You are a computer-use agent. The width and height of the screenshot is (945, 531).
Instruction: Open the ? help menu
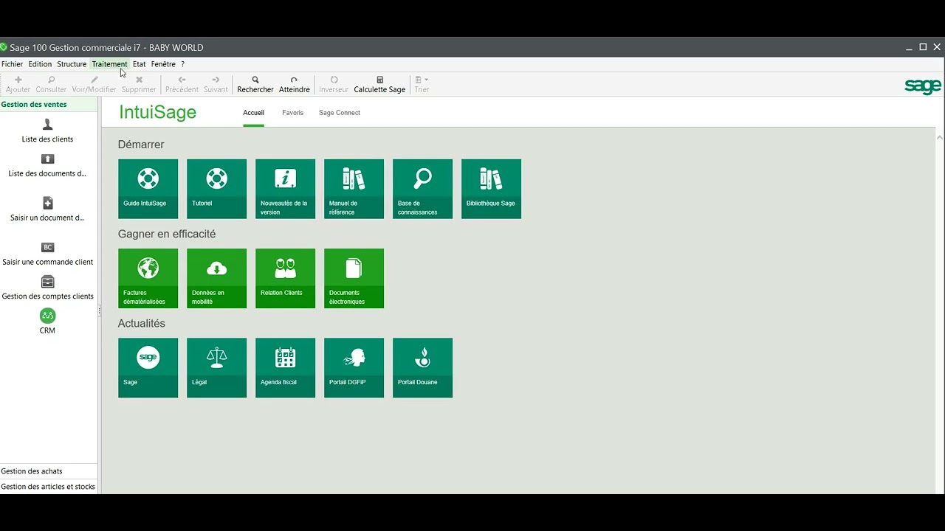(x=182, y=64)
